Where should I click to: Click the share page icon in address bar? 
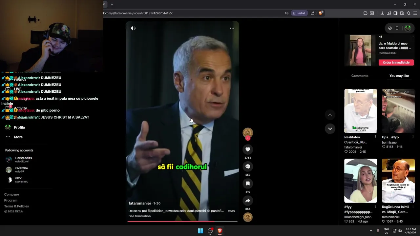(x=312, y=13)
